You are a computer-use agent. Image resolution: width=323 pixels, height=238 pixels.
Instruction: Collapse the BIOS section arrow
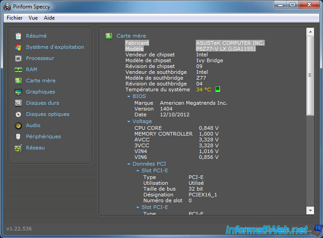[129, 97]
